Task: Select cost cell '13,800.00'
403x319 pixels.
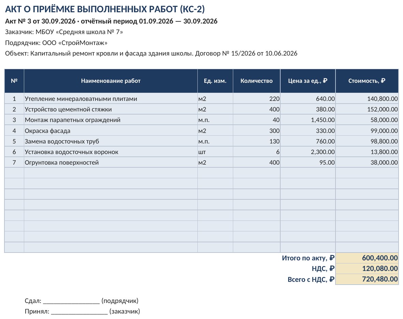Action: (x=367, y=152)
